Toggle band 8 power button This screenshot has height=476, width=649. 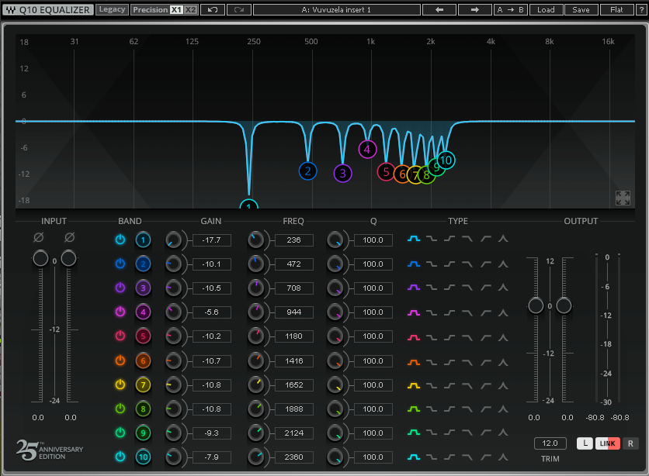(120, 409)
